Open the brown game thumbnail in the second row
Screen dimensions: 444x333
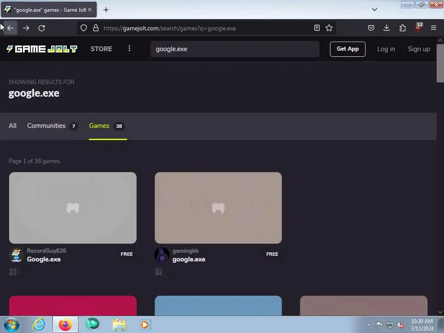pos(364,306)
